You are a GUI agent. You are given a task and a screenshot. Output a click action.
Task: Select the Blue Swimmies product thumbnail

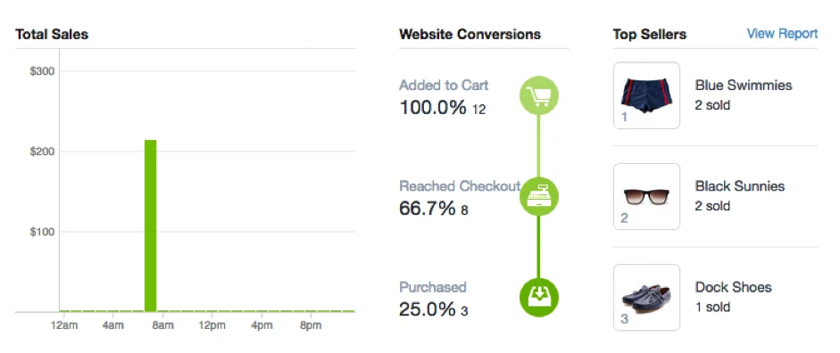coord(646,95)
